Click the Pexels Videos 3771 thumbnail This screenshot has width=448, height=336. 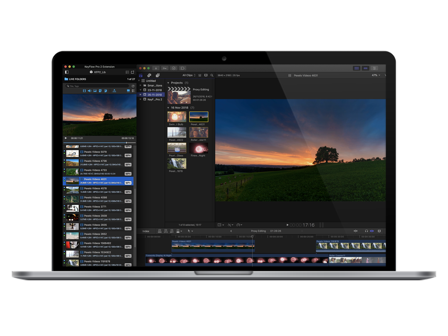pos(72,208)
